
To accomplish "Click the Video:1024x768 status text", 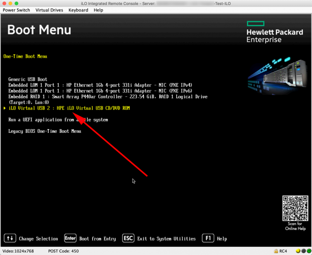I will (x=18, y=251).
